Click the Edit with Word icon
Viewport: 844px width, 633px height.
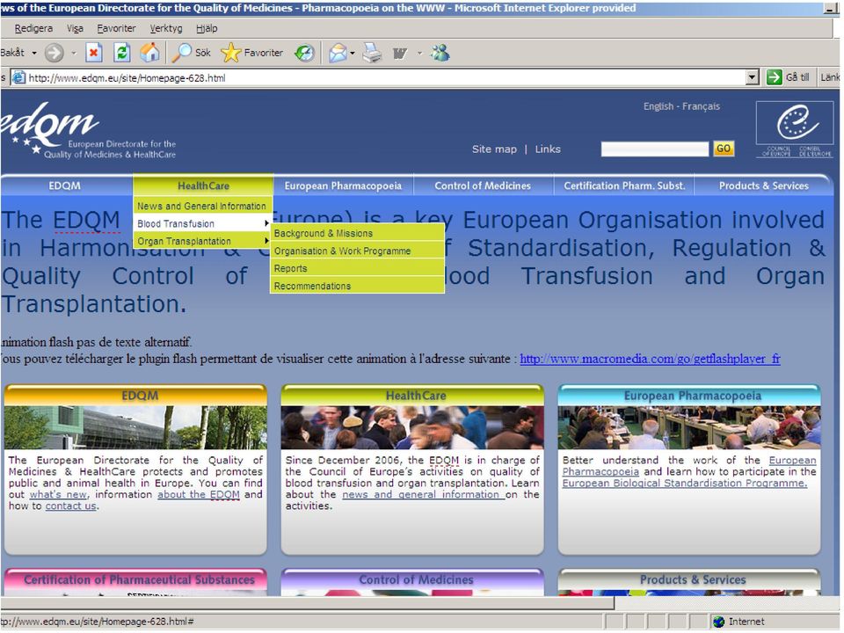pos(399,53)
